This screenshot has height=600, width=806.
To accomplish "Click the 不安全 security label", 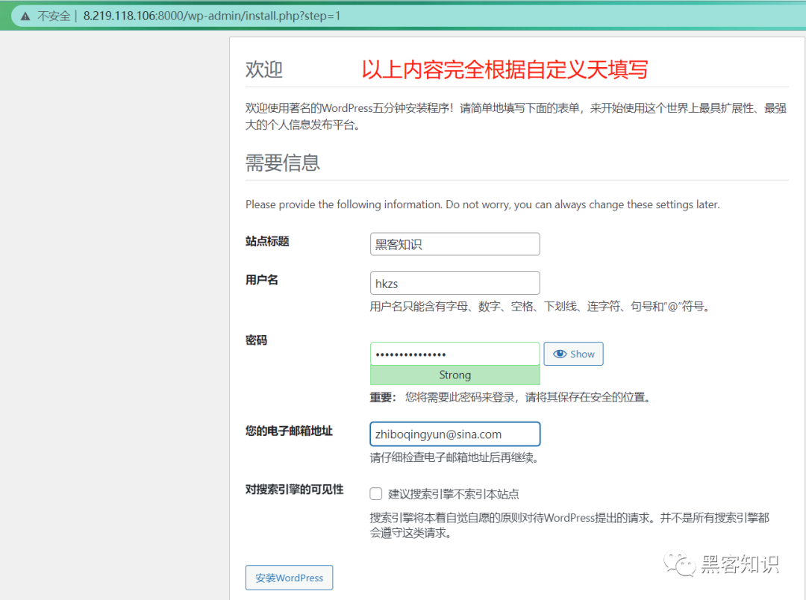I will pyautogui.click(x=54, y=16).
